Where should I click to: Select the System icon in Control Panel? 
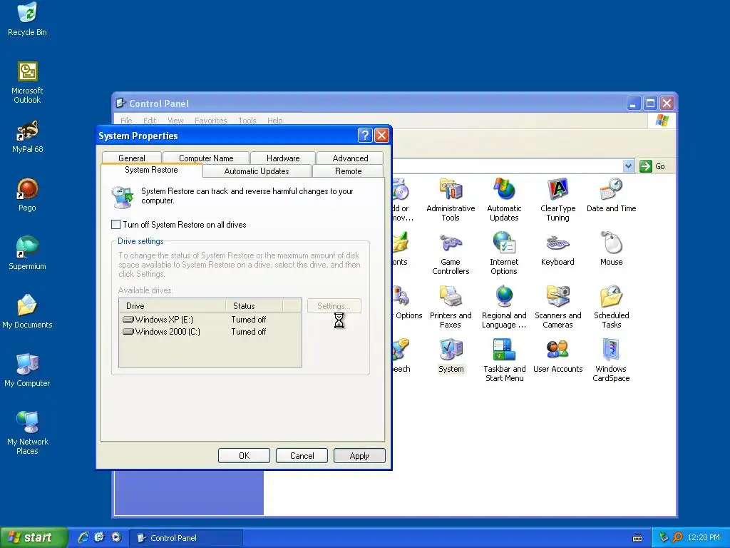point(451,356)
